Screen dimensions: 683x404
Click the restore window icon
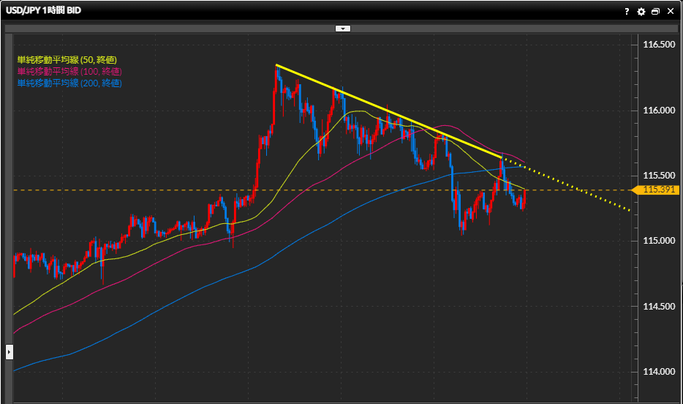(655, 12)
